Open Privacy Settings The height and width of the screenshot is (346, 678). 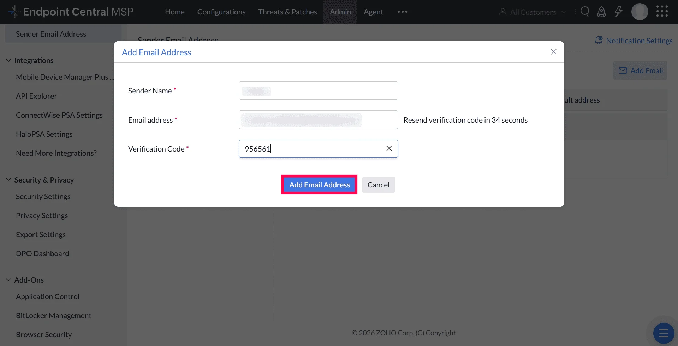point(42,215)
